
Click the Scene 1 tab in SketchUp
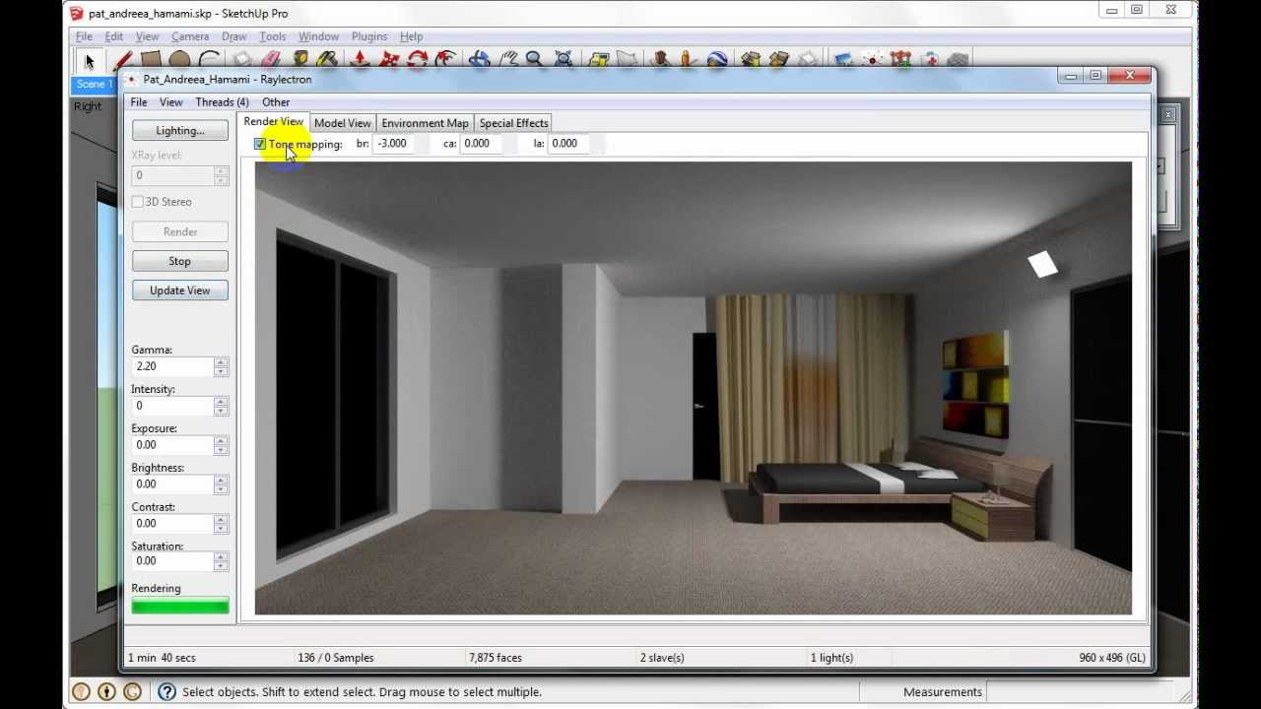95,85
